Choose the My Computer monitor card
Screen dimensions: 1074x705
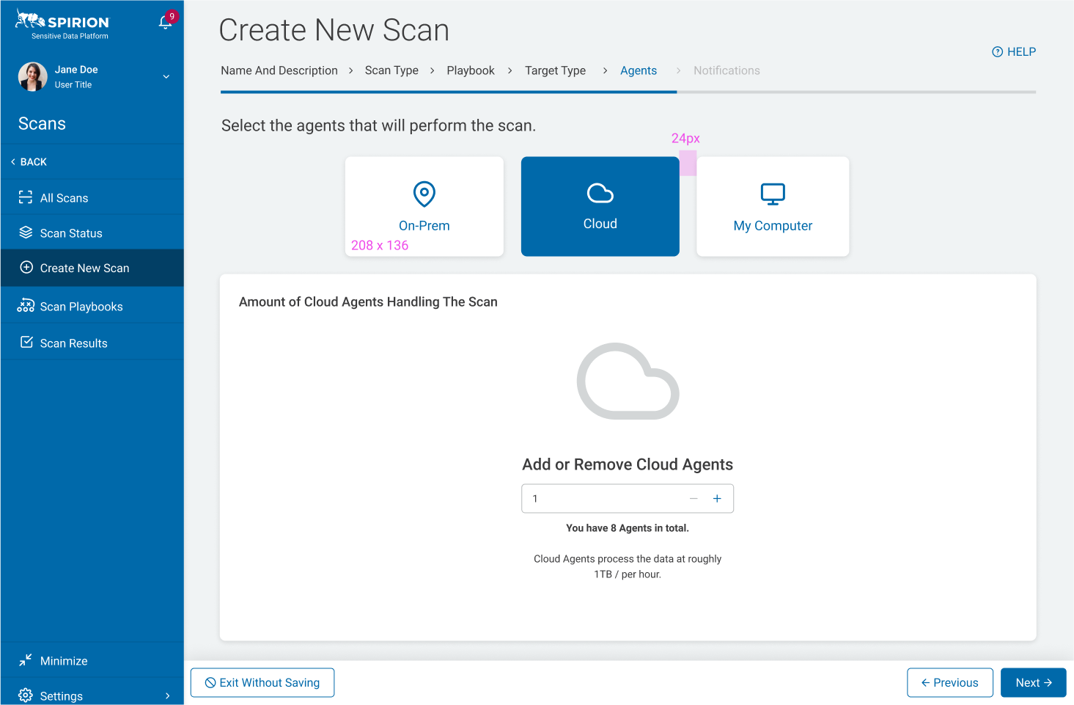pos(773,206)
